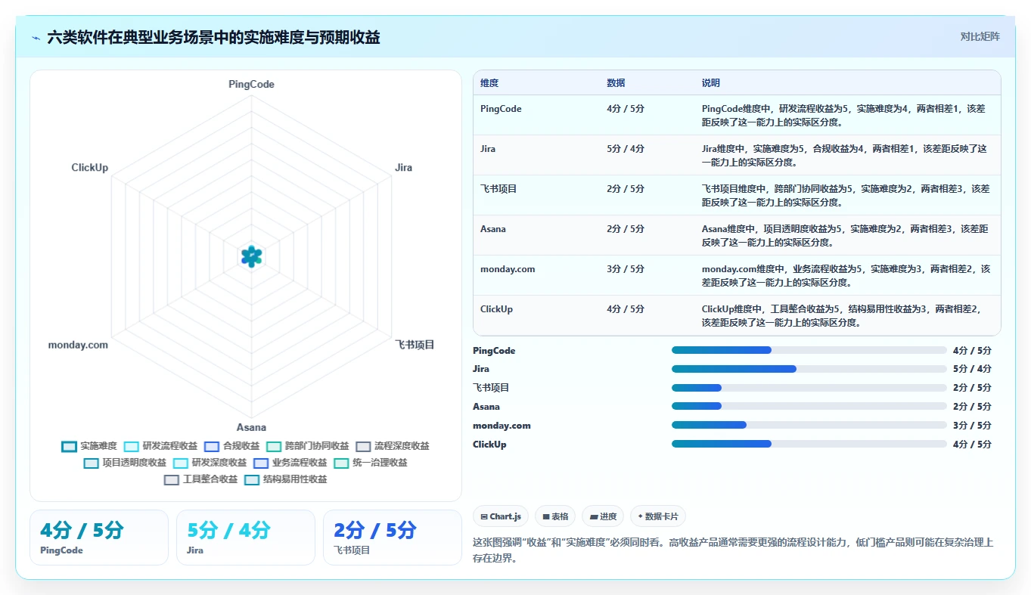Click the 进度 tag chip
Image resolution: width=1031 pixels, height=595 pixels.
(x=603, y=516)
